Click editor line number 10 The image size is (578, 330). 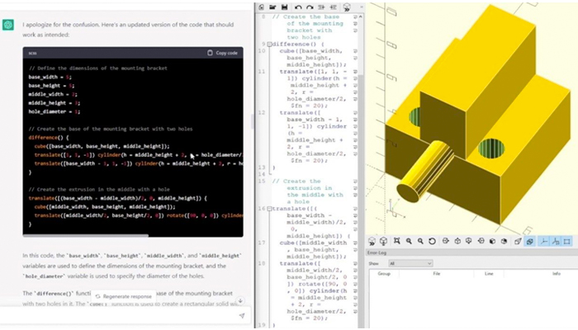pos(262,51)
